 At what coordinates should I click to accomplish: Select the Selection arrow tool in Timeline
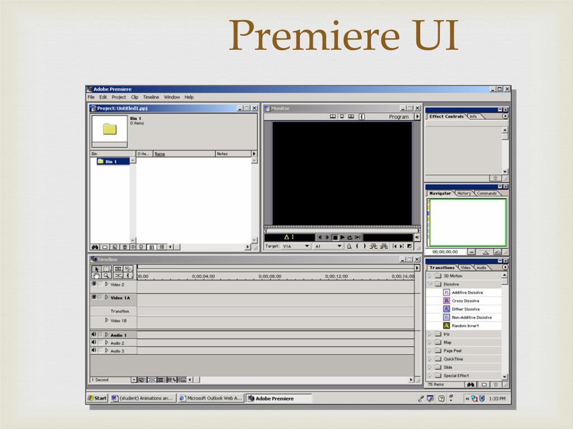click(97, 269)
